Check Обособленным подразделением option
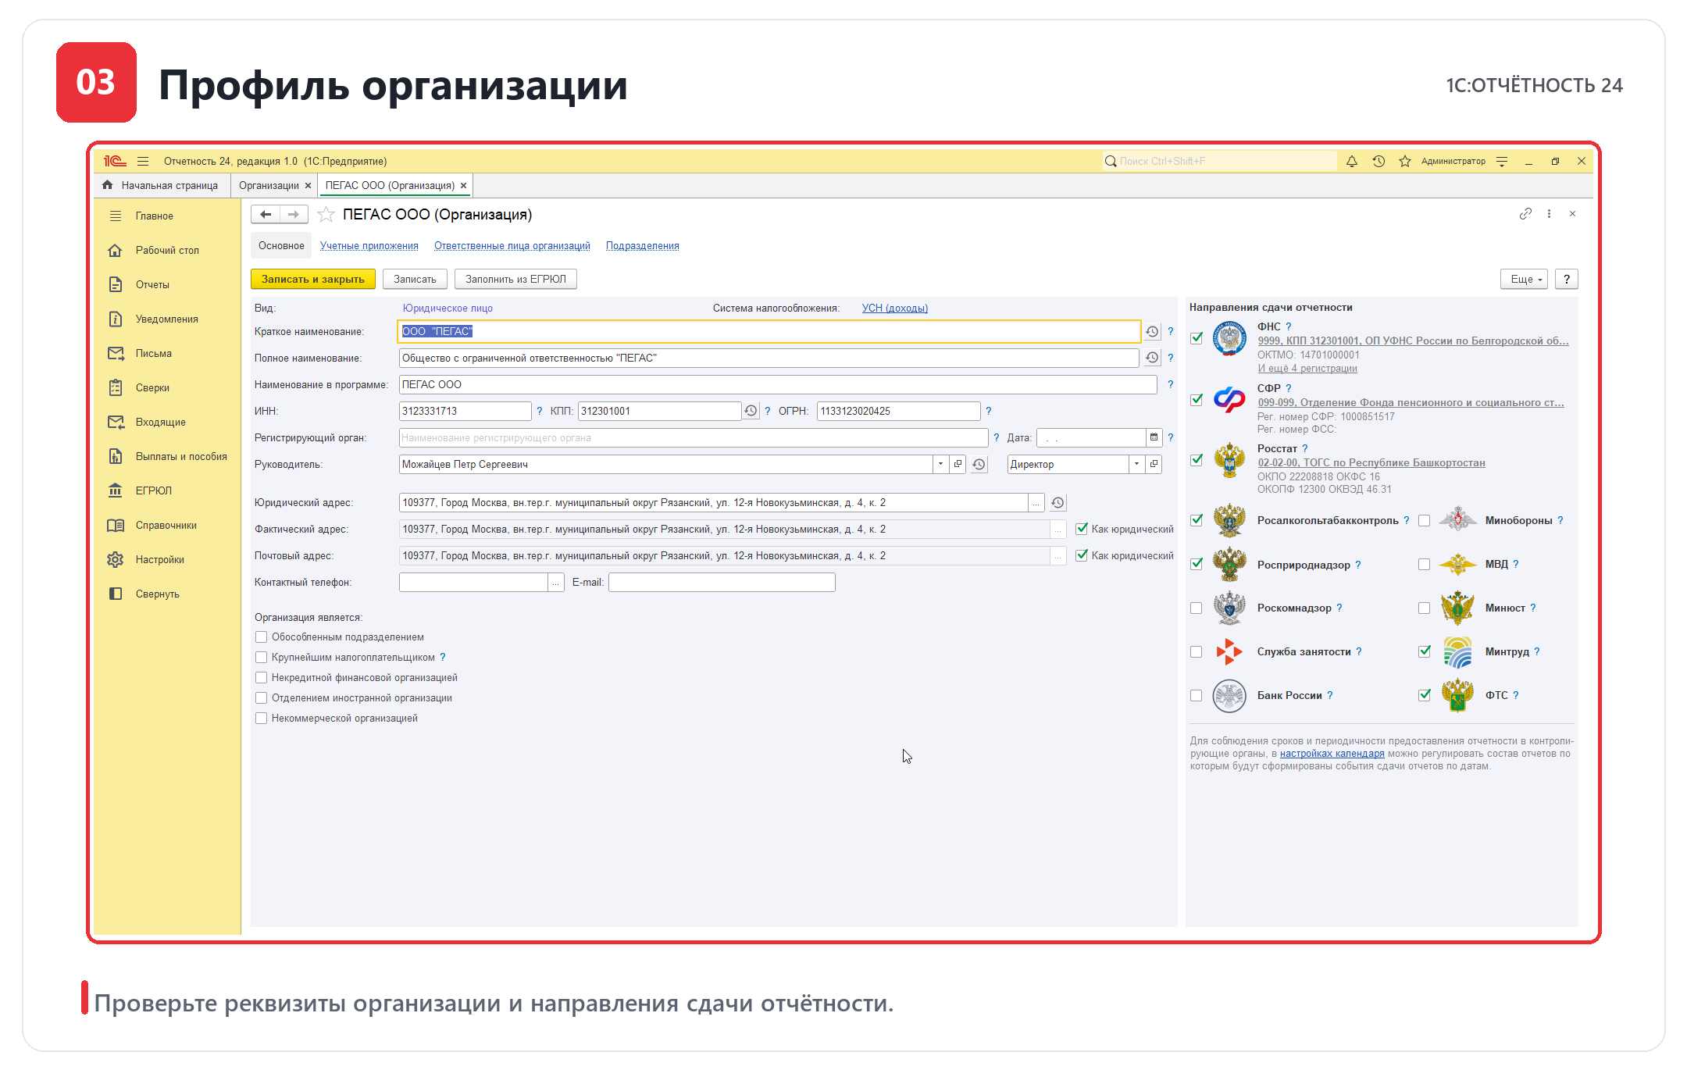This screenshot has width=1687, height=1070. pos(262,637)
